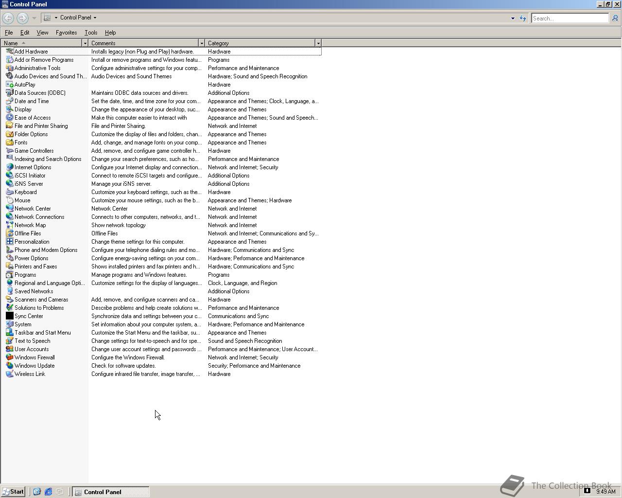
Task: Launch Internet Explorer from Quick Launch
Action: [48, 492]
